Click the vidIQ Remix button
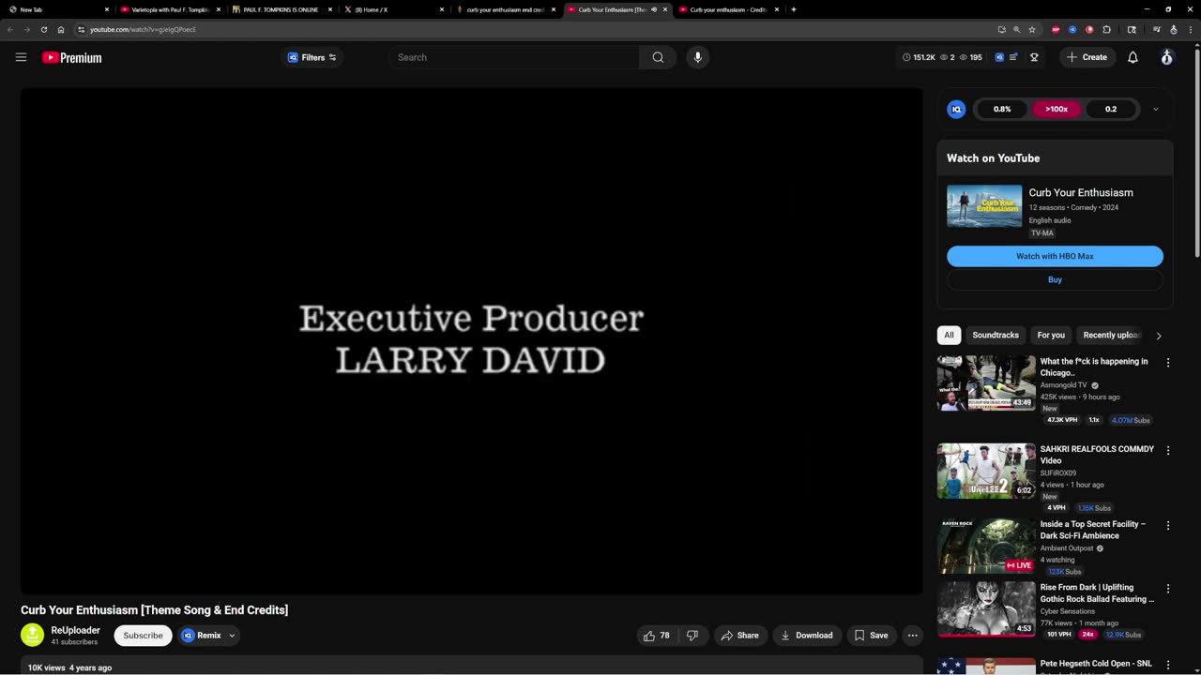The height and width of the screenshot is (675, 1201). (203, 636)
